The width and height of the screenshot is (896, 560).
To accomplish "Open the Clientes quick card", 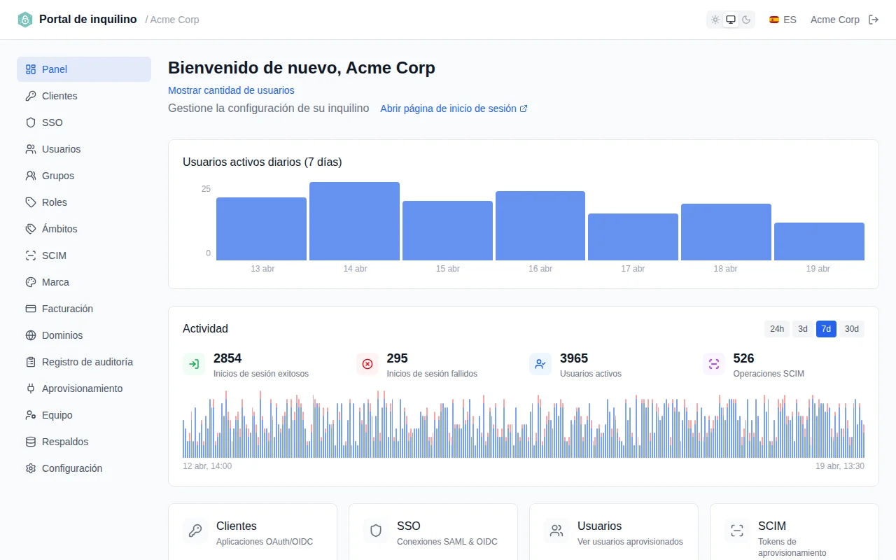I will coord(253,532).
